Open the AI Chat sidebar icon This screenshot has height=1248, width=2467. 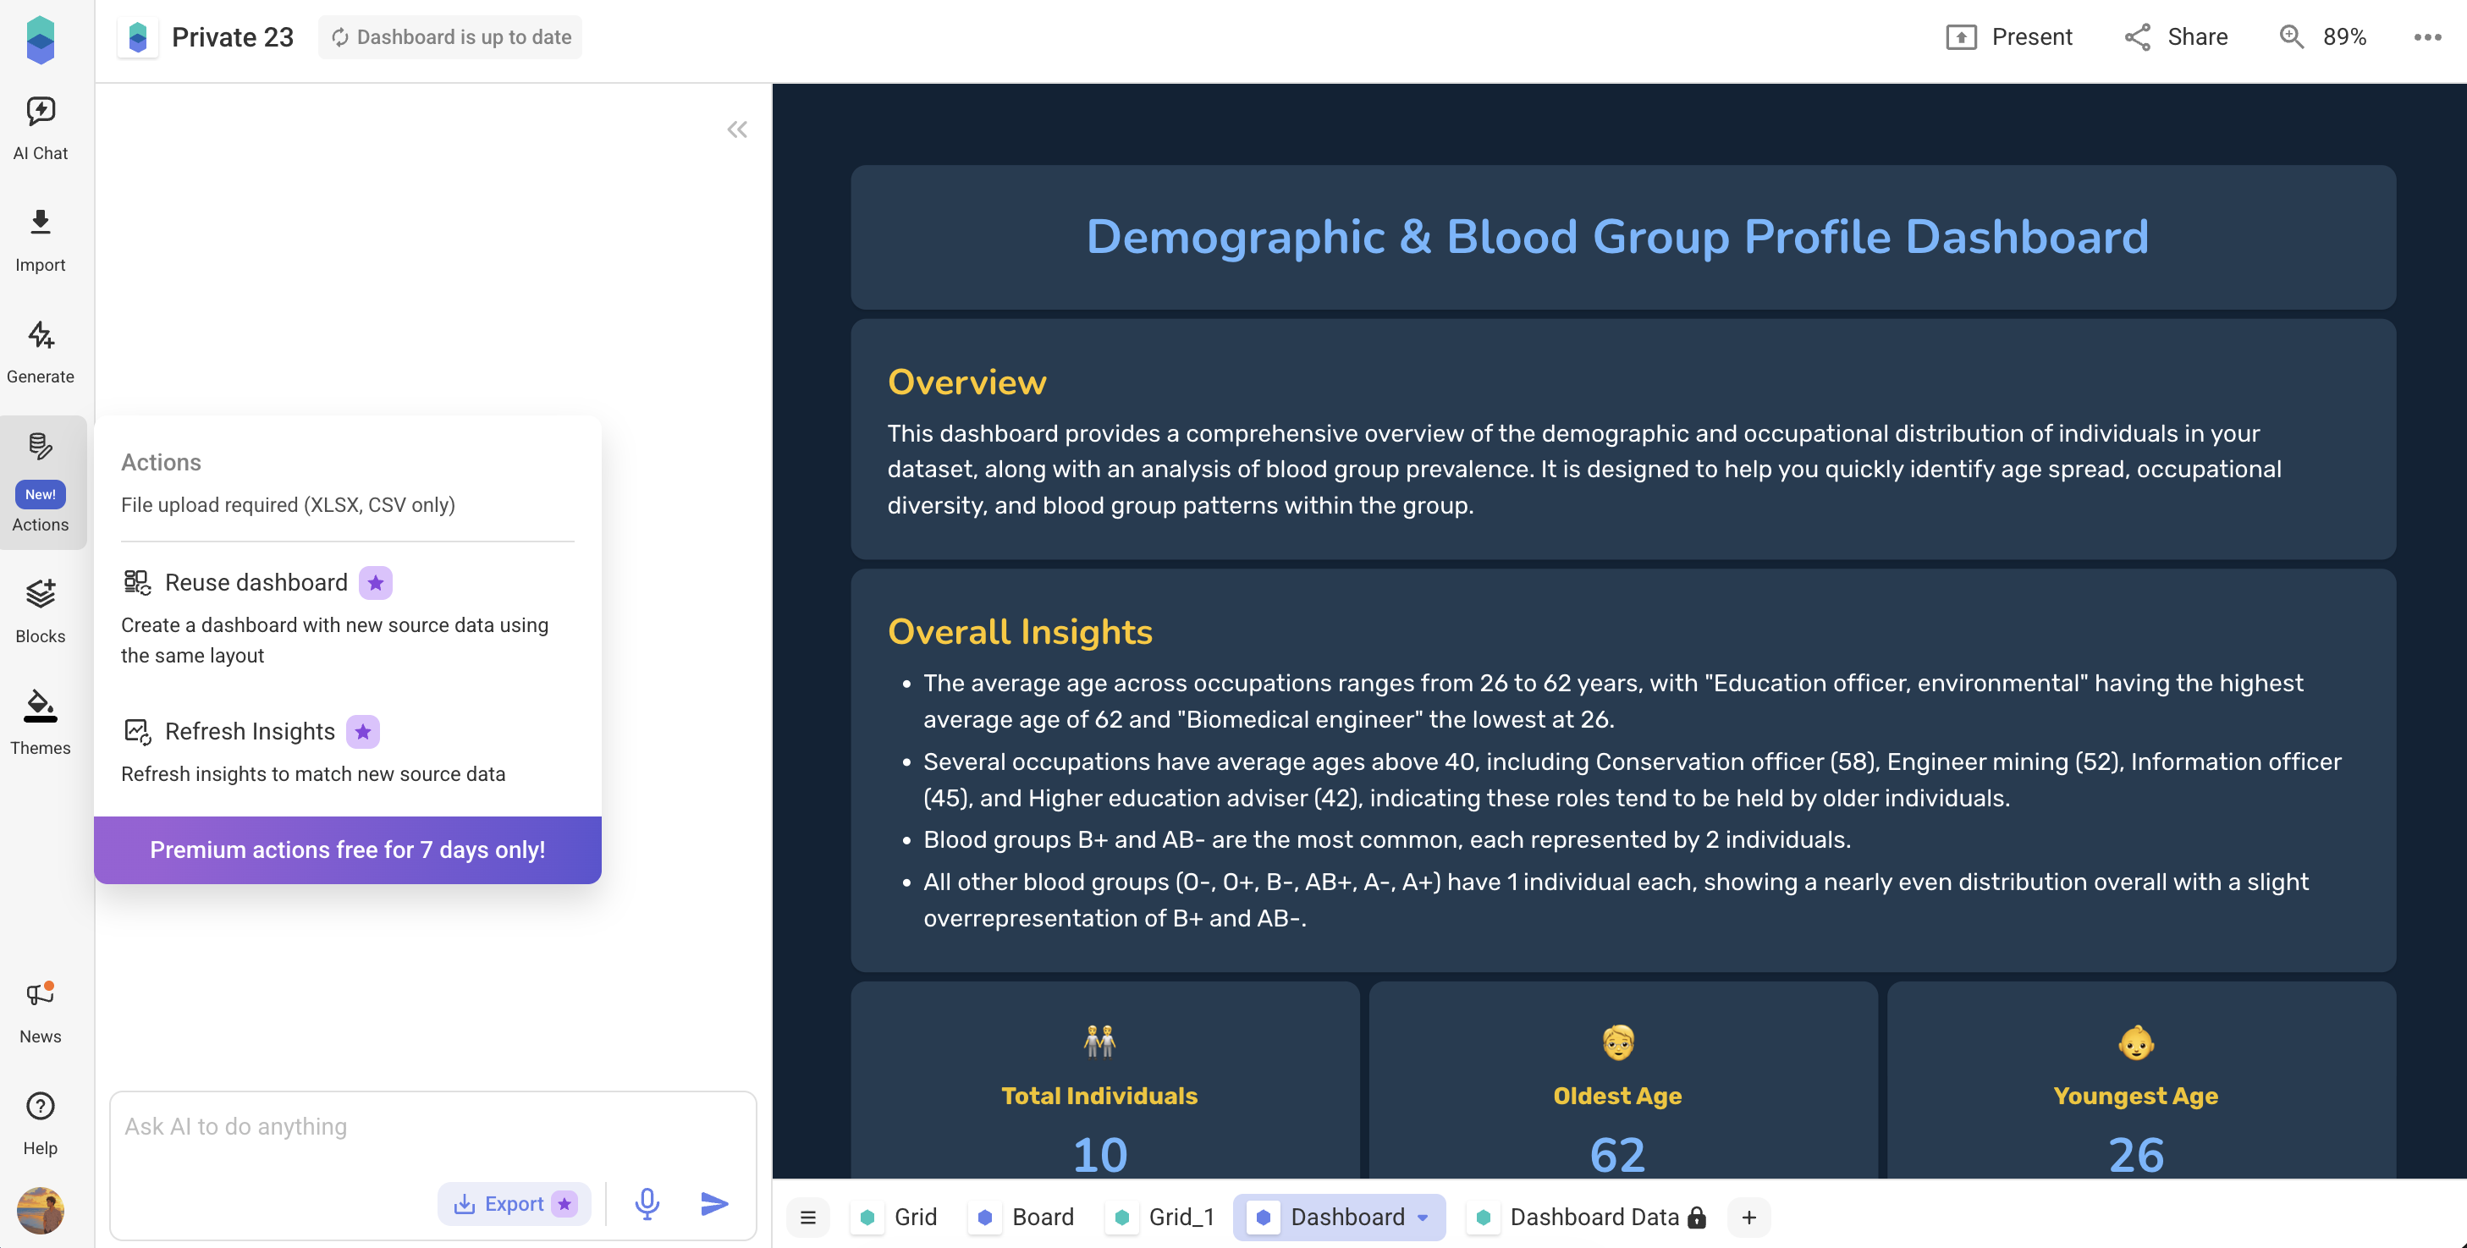(41, 112)
